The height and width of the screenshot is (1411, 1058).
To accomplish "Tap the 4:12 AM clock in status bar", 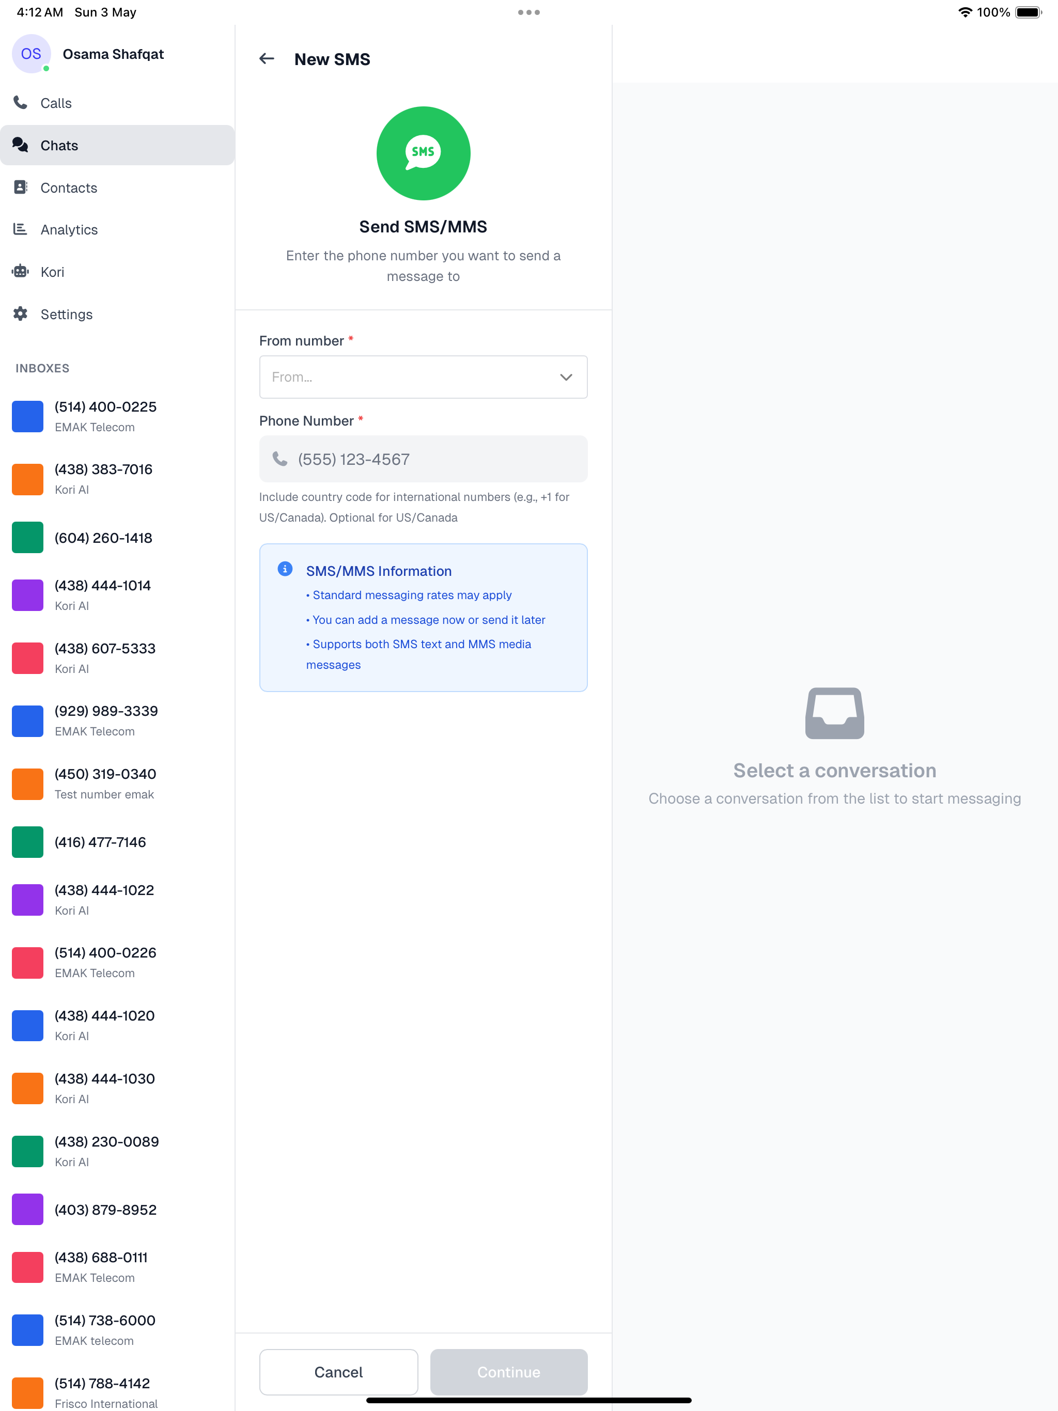I will (40, 12).
